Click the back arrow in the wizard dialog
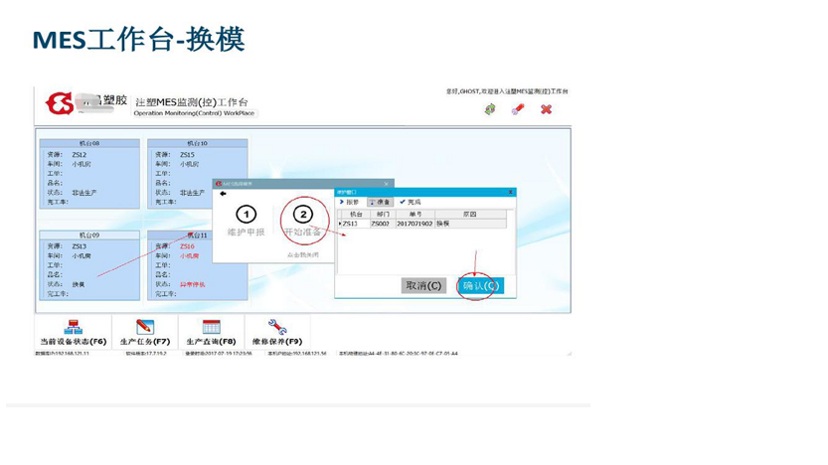The image size is (828, 465). (x=224, y=195)
